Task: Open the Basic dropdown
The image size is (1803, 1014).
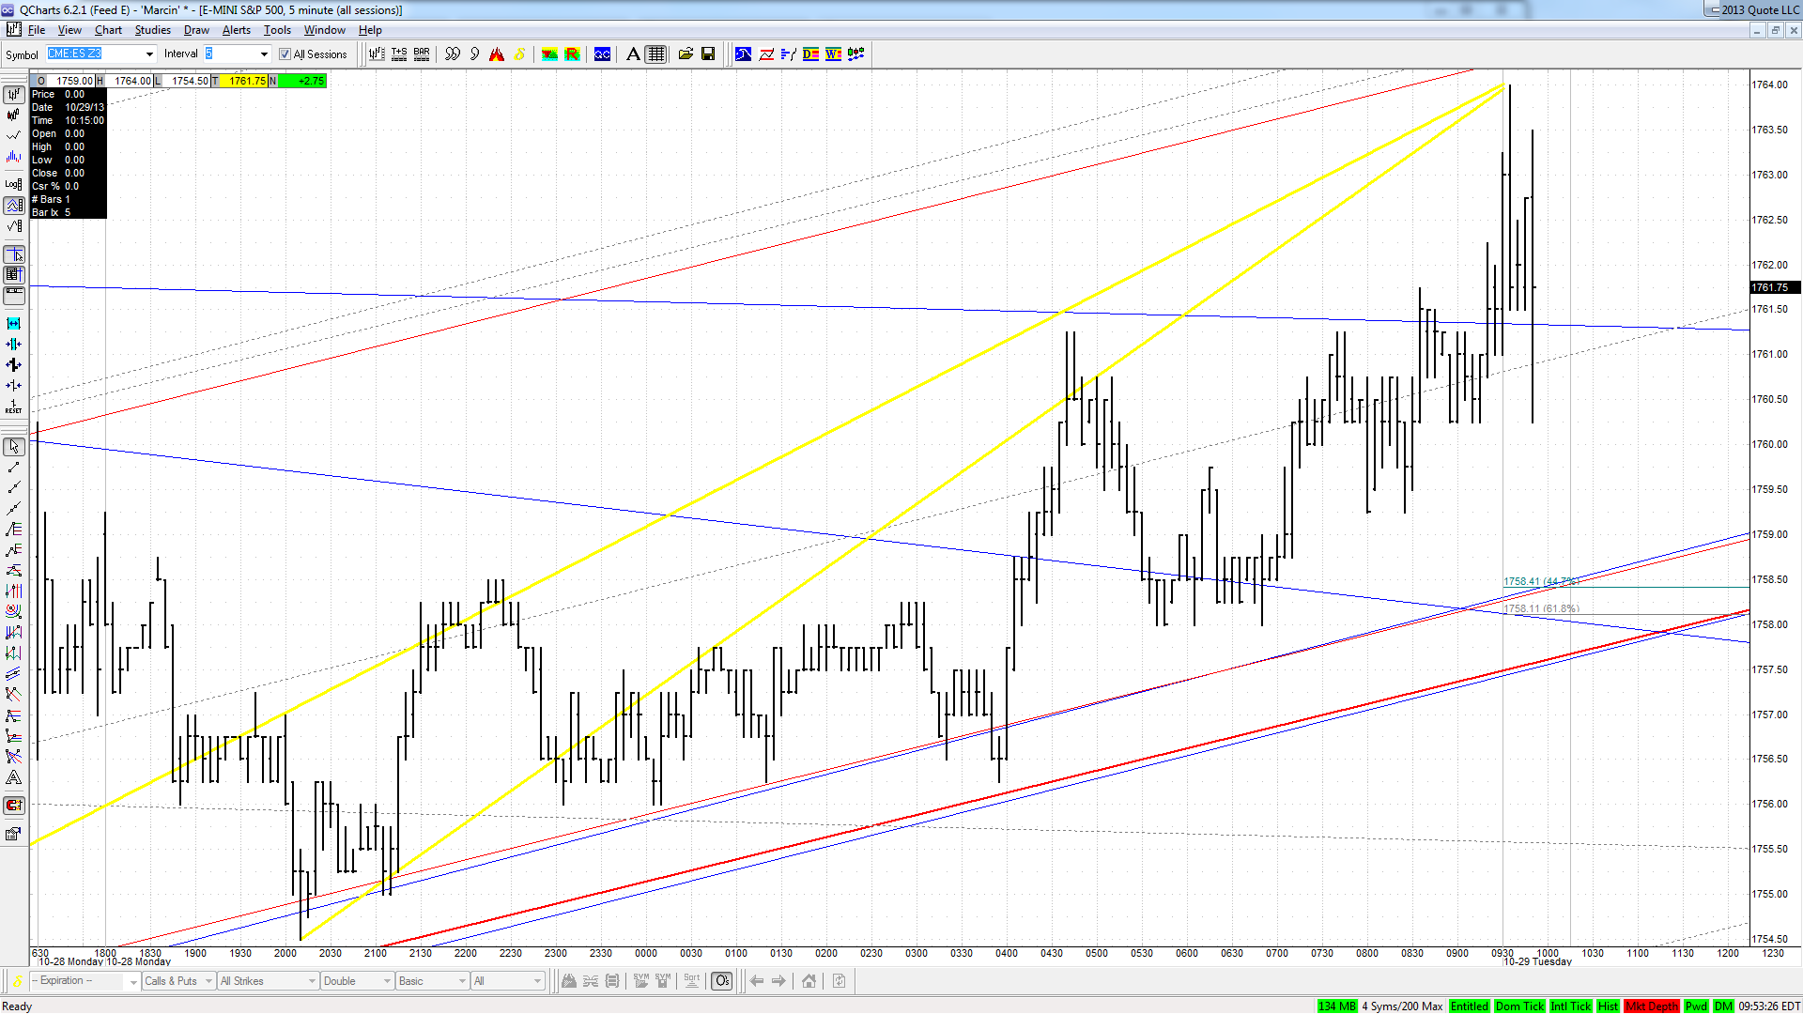Action: [432, 981]
